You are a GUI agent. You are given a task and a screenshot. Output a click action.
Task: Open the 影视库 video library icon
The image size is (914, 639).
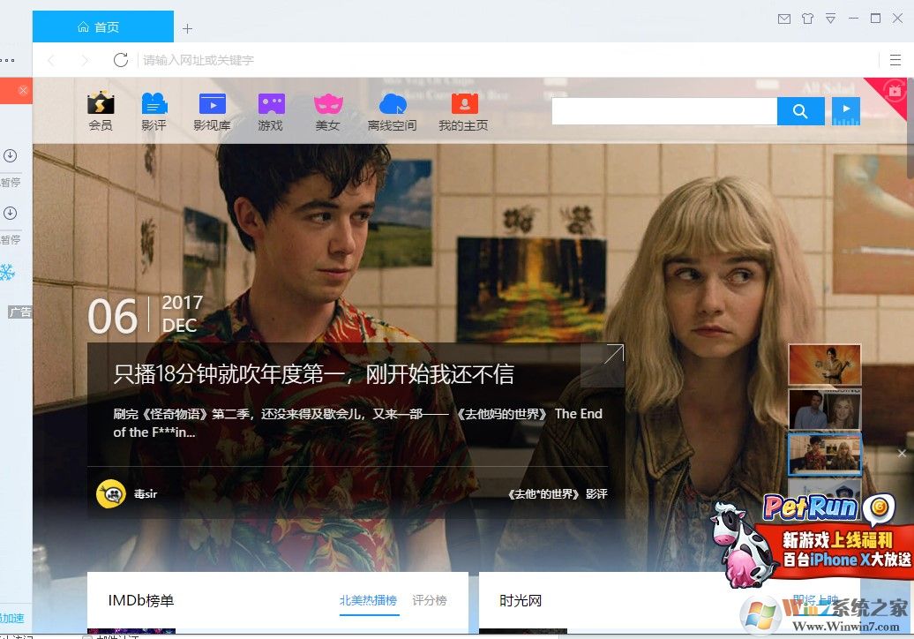[212, 111]
